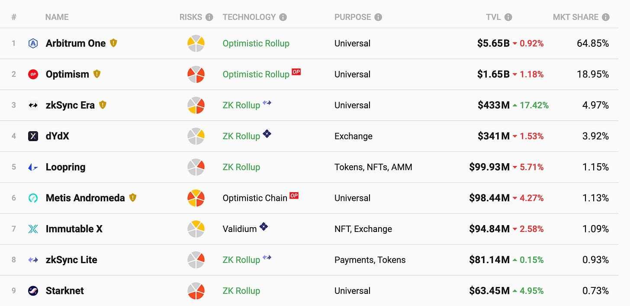Click the StarkEx badge next to Validium
Image resolution: width=630 pixels, height=306 pixels.
(x=264, y=226)
